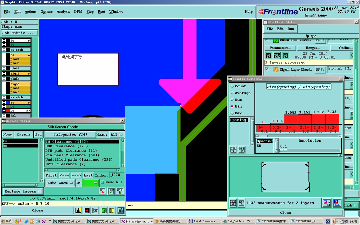Click down arrow of categories list scrollbar

pos(123,165)
